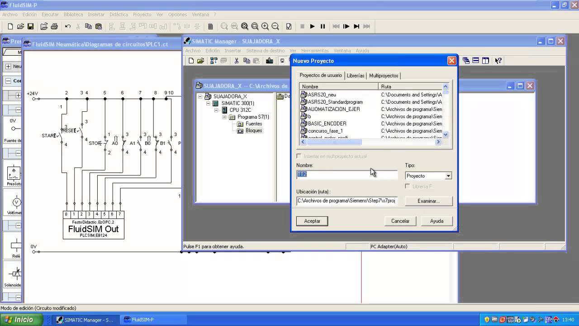Click Ubicación (ruta) path field

click(x=347, y=201)
